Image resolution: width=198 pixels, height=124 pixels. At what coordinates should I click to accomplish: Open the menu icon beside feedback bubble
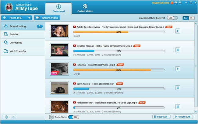point(180,2)
